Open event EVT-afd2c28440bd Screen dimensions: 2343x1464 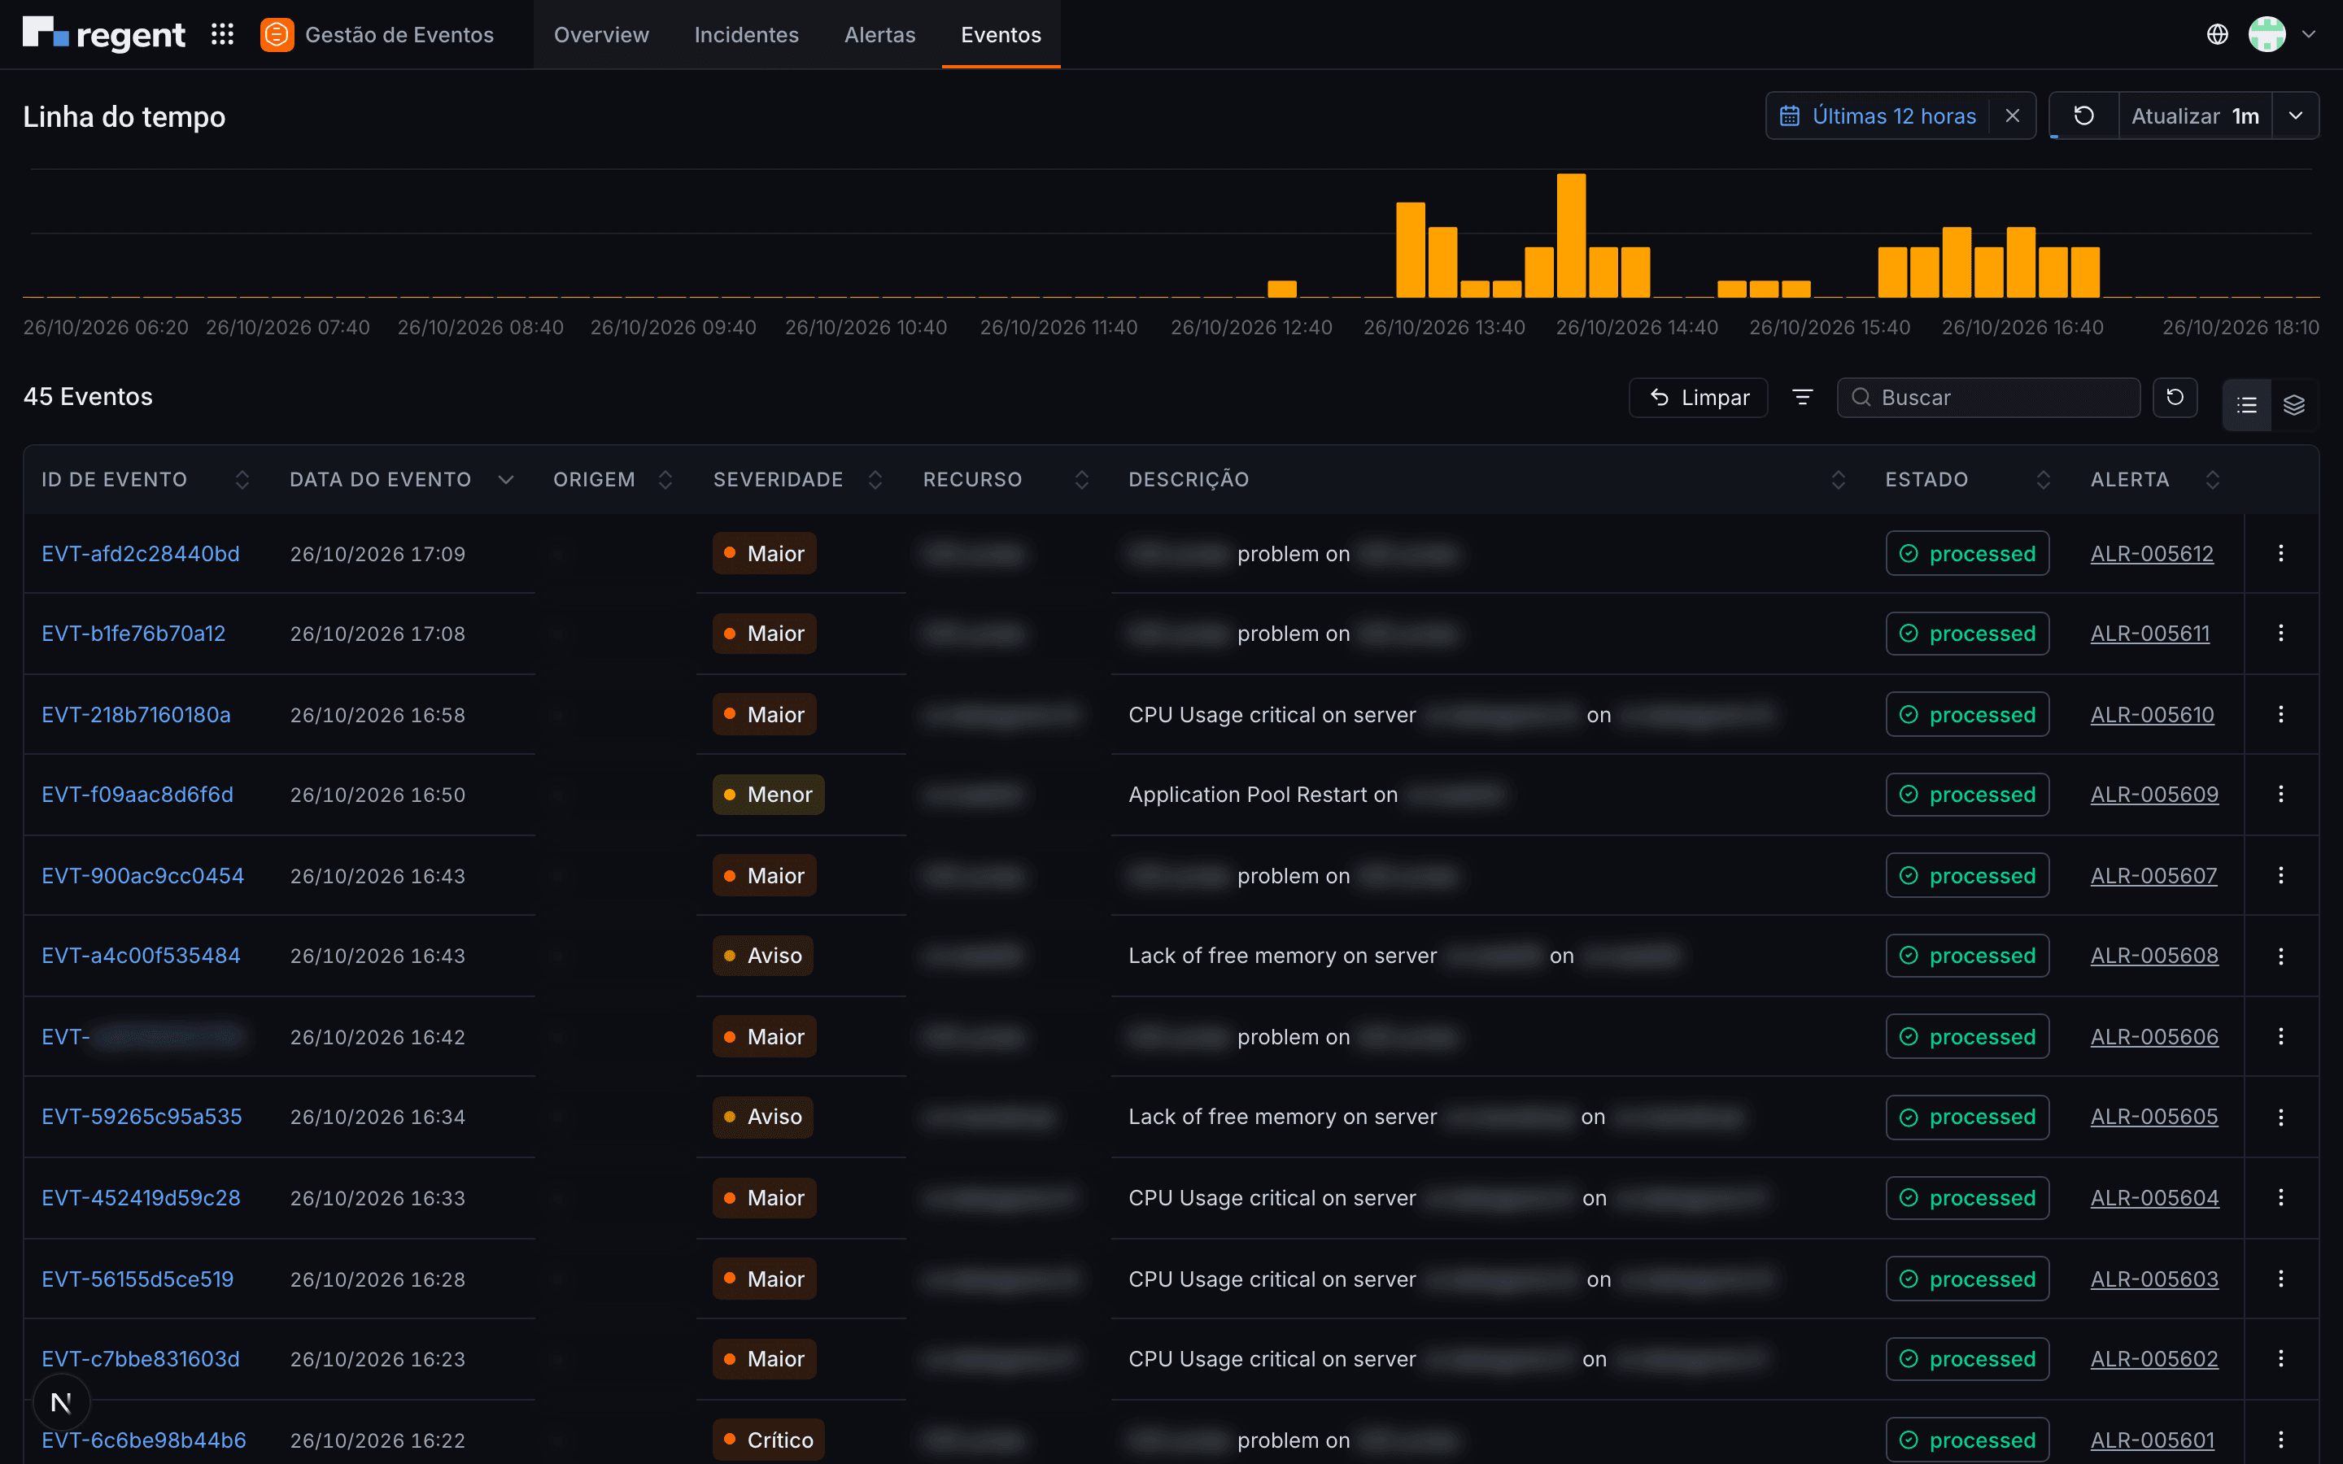[x=141, y=554]
